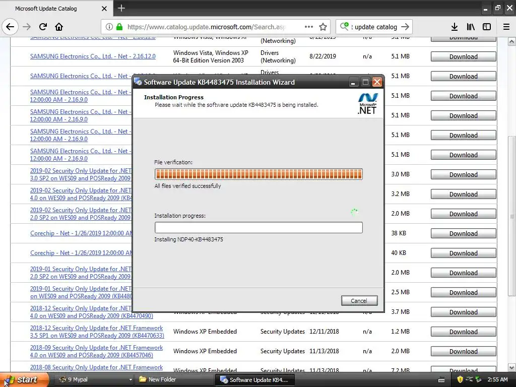Open the 2018-09 update KB4457046 link
Image resolution: width=516 pixels, height=387 pixels.
click(96, 351)
